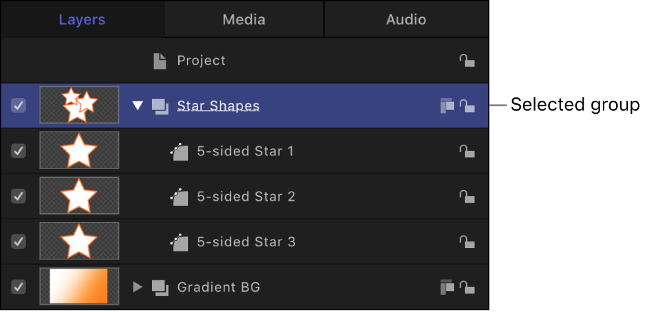Disable the Star Shapes group checkbox

click(x=19, y=105)
